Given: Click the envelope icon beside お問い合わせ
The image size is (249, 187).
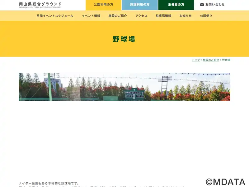Looking at the screenshot, I should 202,4.
